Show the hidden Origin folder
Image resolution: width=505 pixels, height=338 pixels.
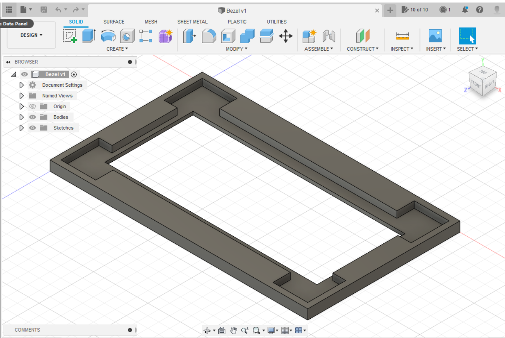pyautogui.click(x=32, y=106)
